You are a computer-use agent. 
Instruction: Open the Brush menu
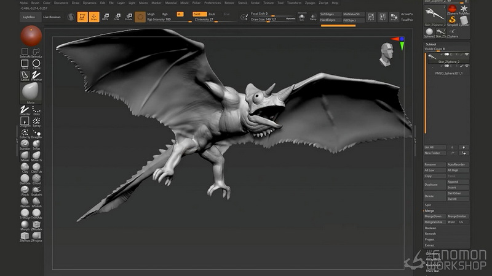[x=35, y=3]
